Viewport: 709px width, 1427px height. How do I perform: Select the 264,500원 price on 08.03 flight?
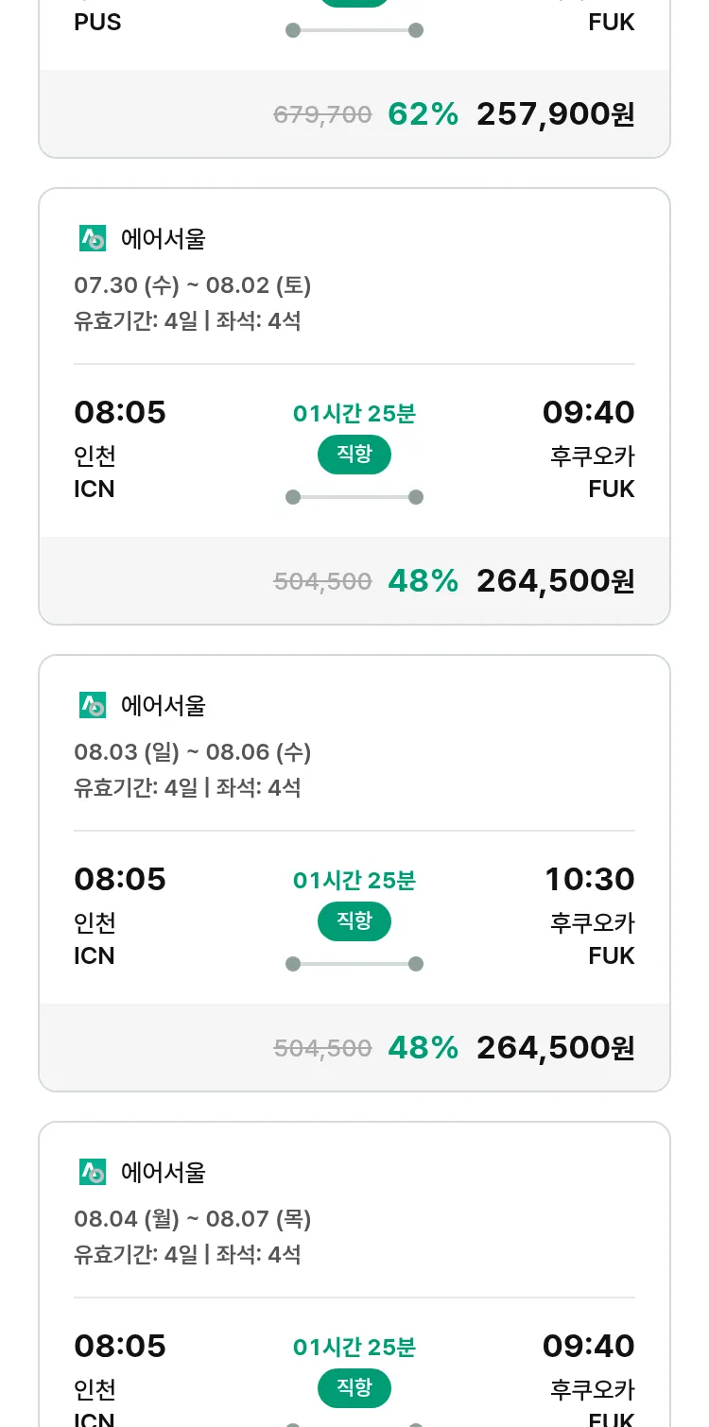point(555,1047)
